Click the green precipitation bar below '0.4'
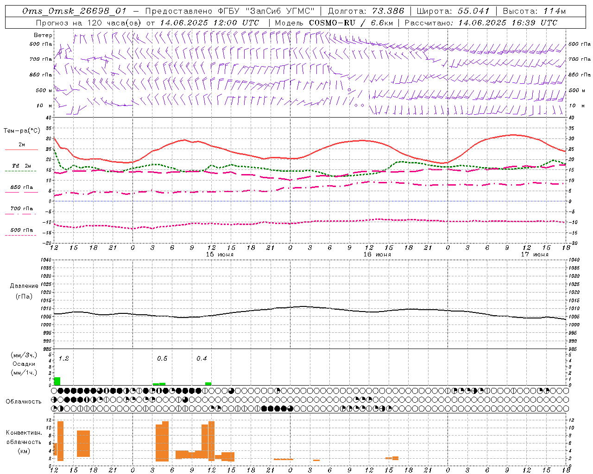The image size is (593, 474). (x=208, y=384)
